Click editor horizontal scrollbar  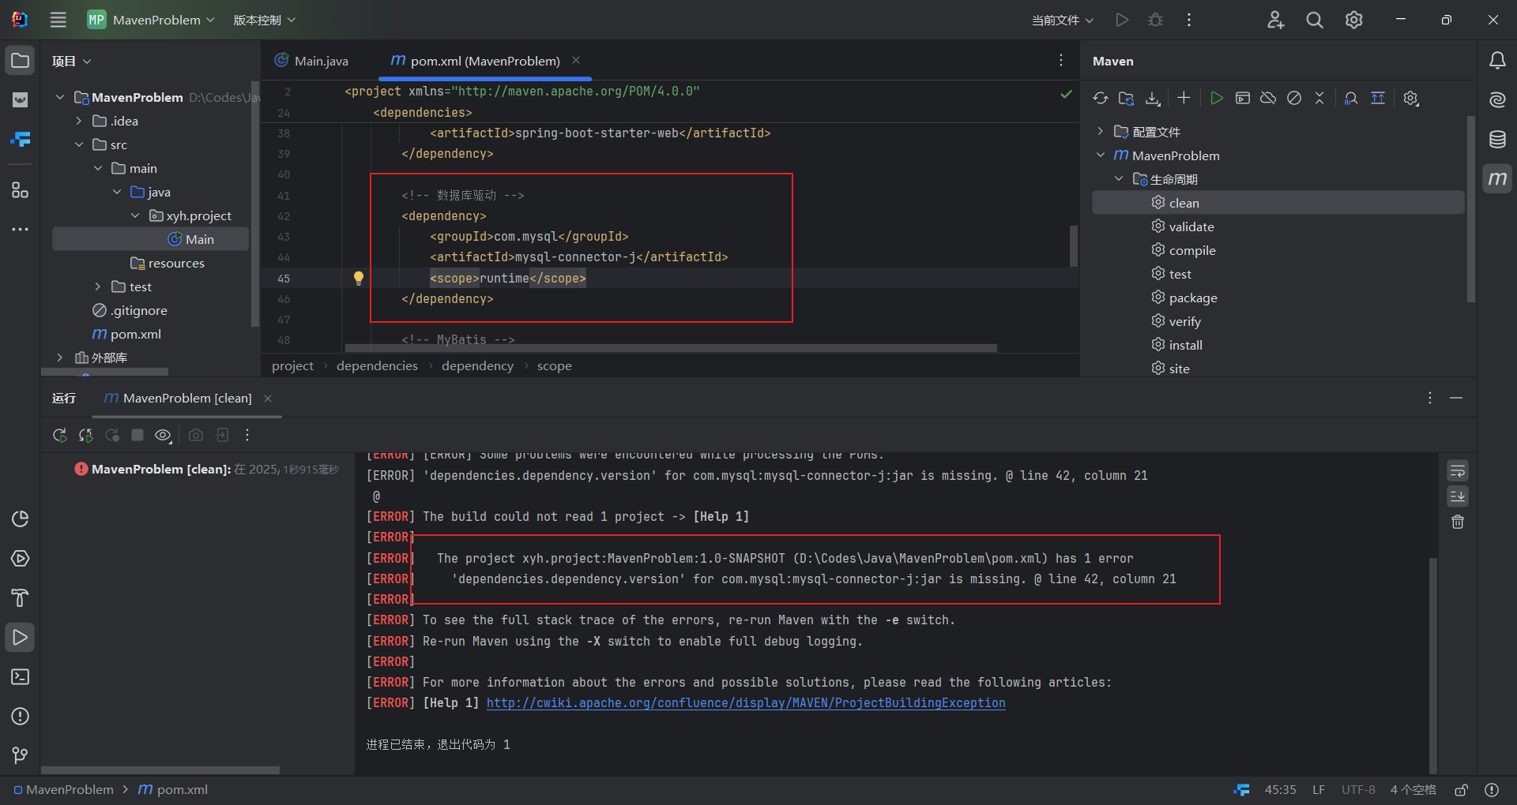pyautogui.click(x=671, y=347)
